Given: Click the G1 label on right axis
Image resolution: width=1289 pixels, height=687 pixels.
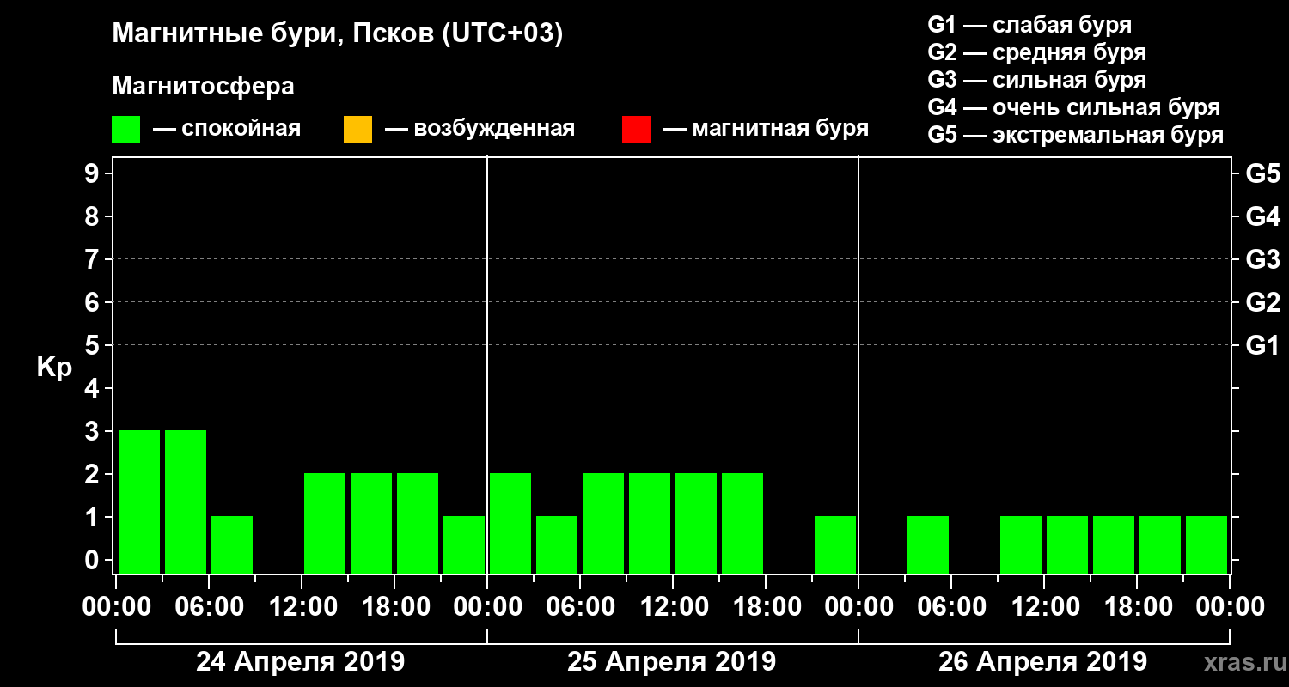Looking at the screenshot, I should point(1262,345).
